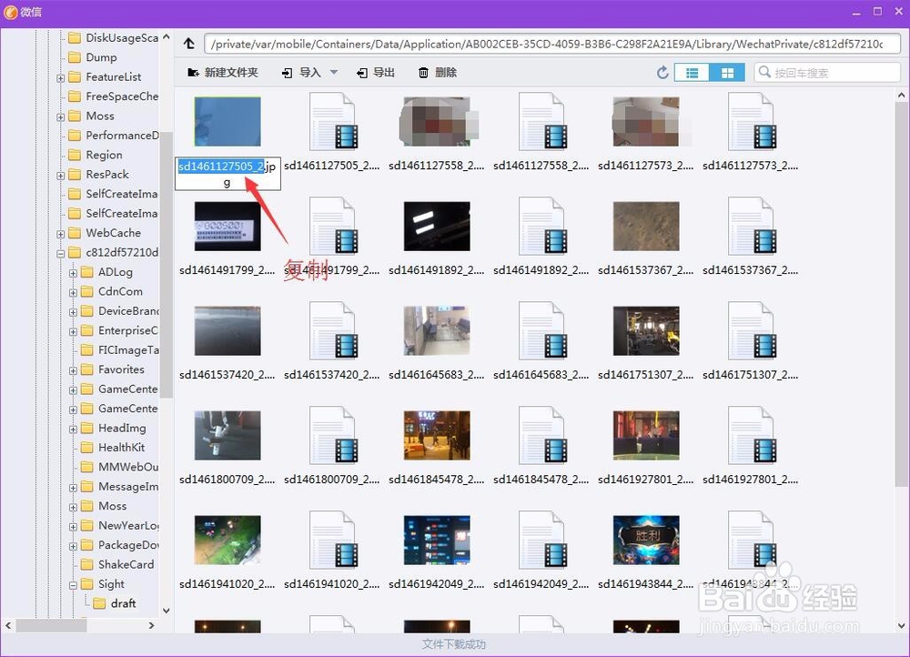Click tree horizontal scrollbar right arrow
Image resolution: width=910 pixels, height=657 pixels.
(x=151, y=626)
